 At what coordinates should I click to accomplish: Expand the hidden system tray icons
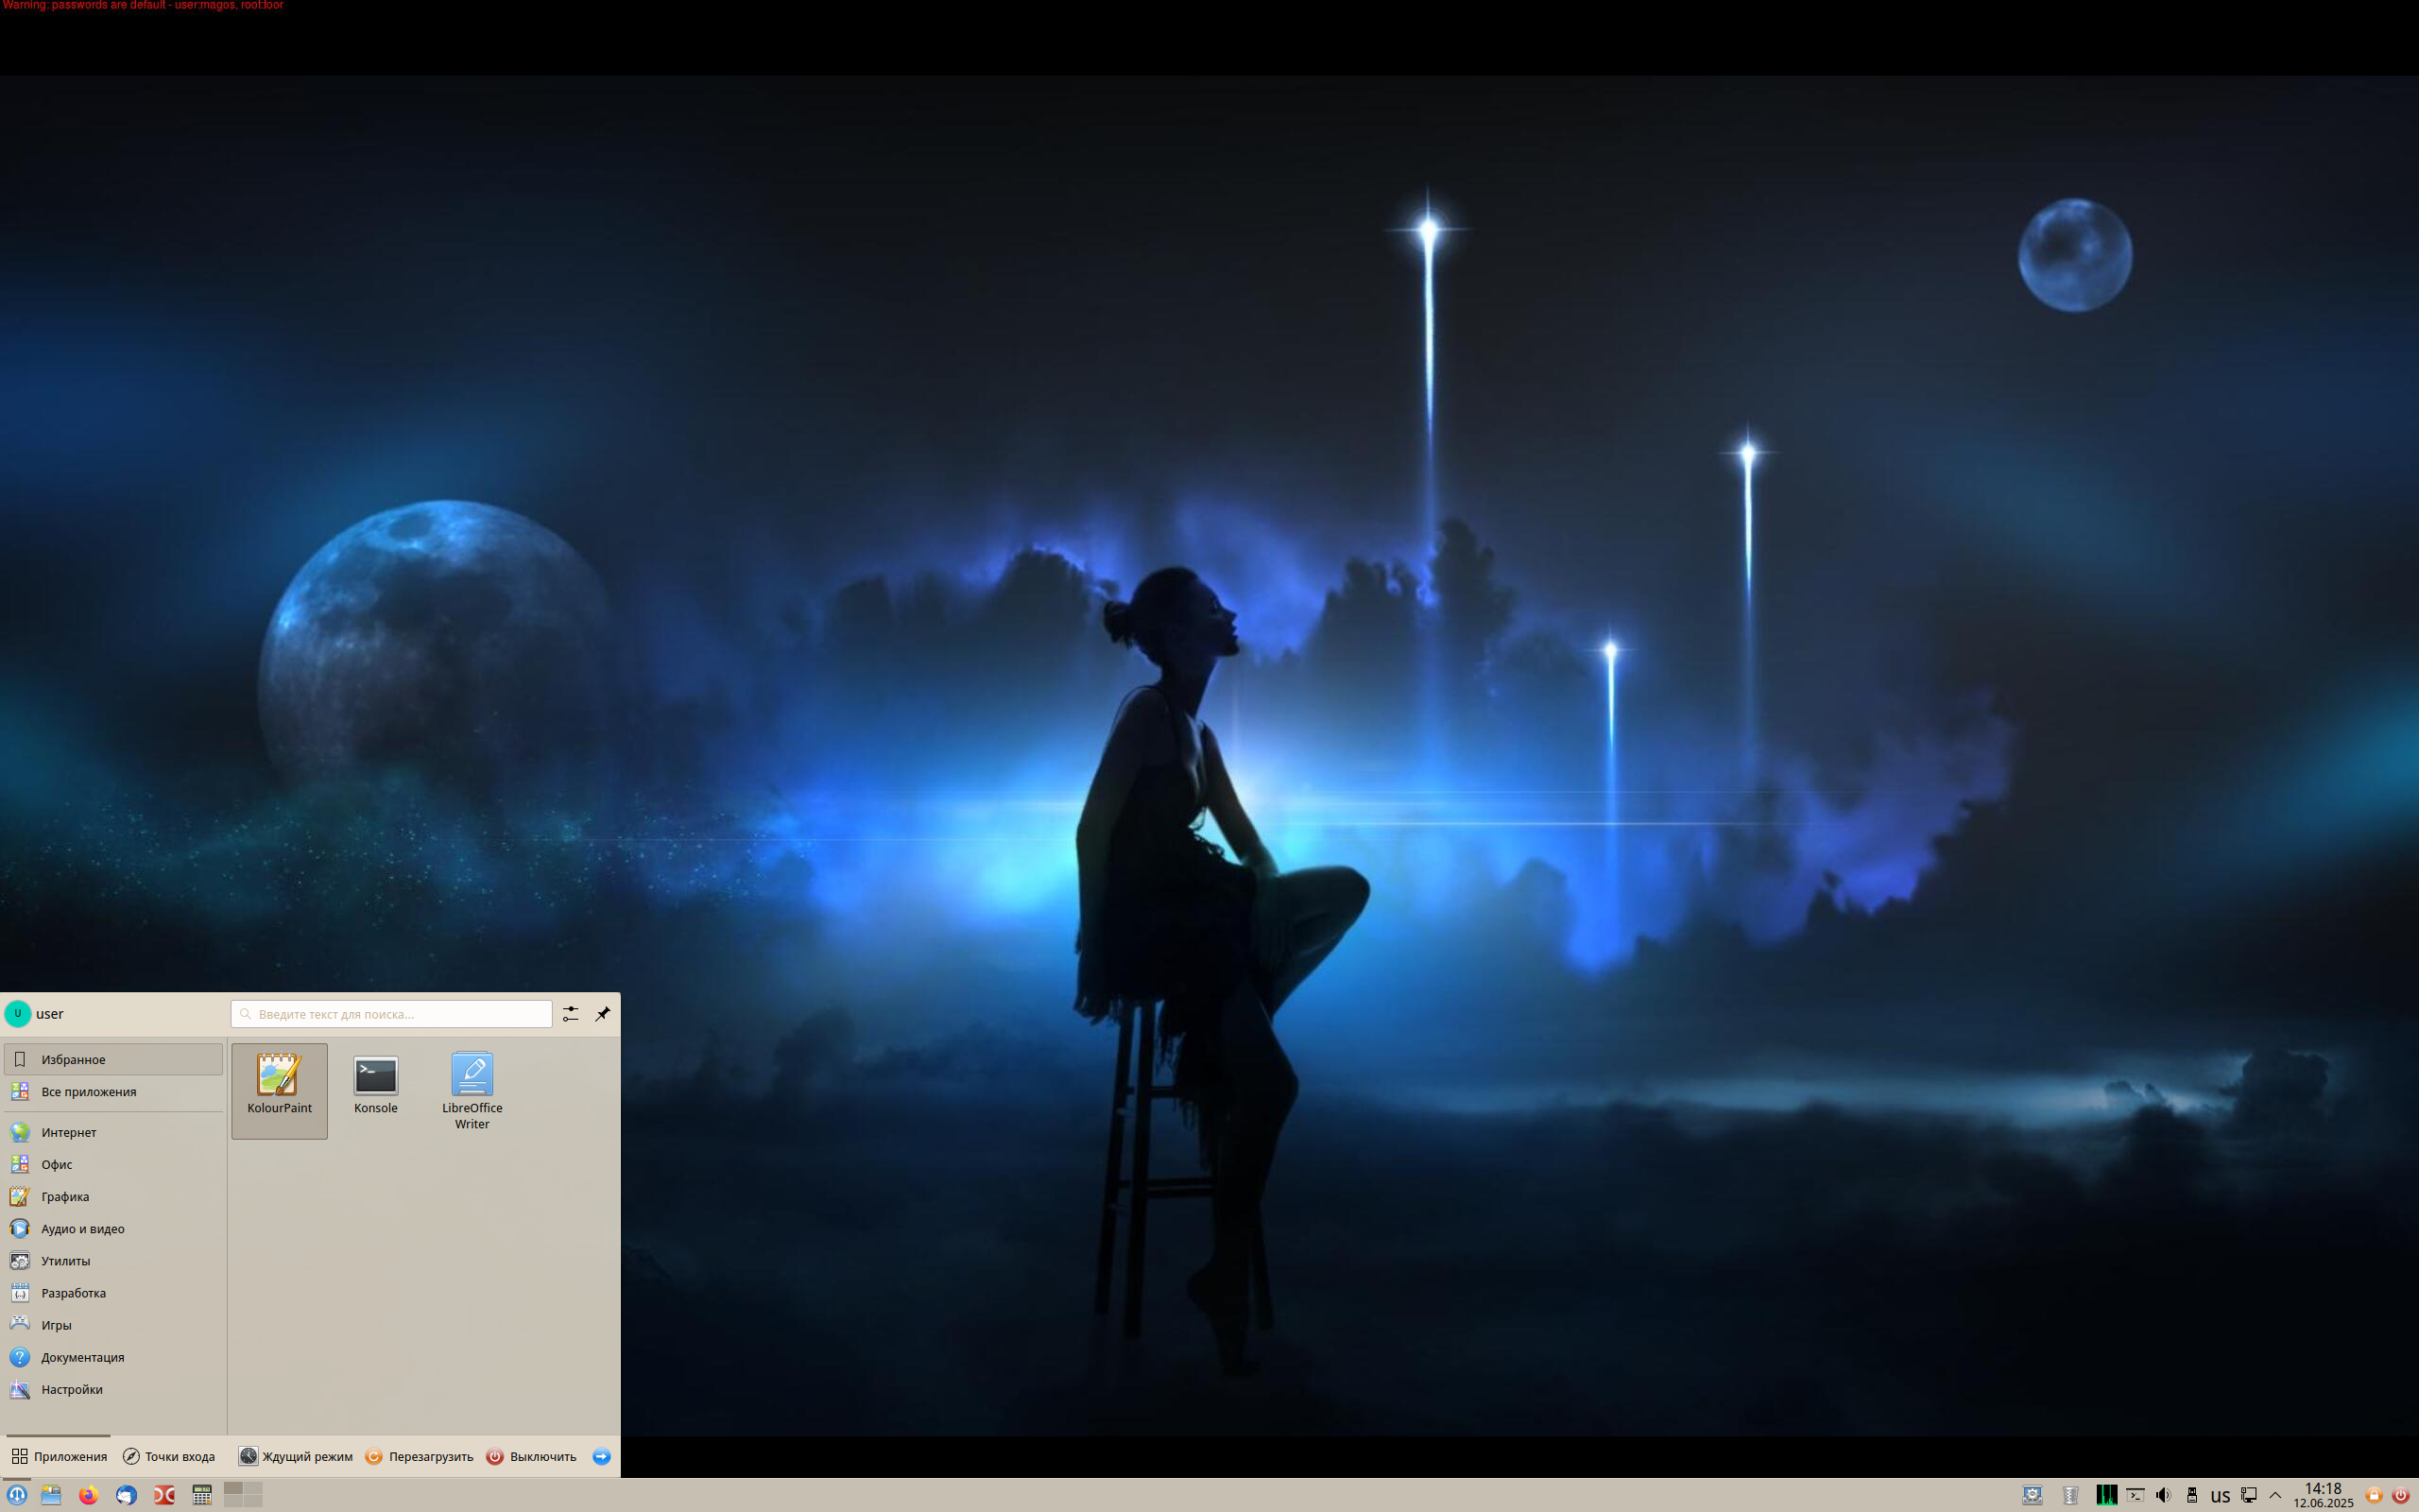click(x=2275, y=1495)
